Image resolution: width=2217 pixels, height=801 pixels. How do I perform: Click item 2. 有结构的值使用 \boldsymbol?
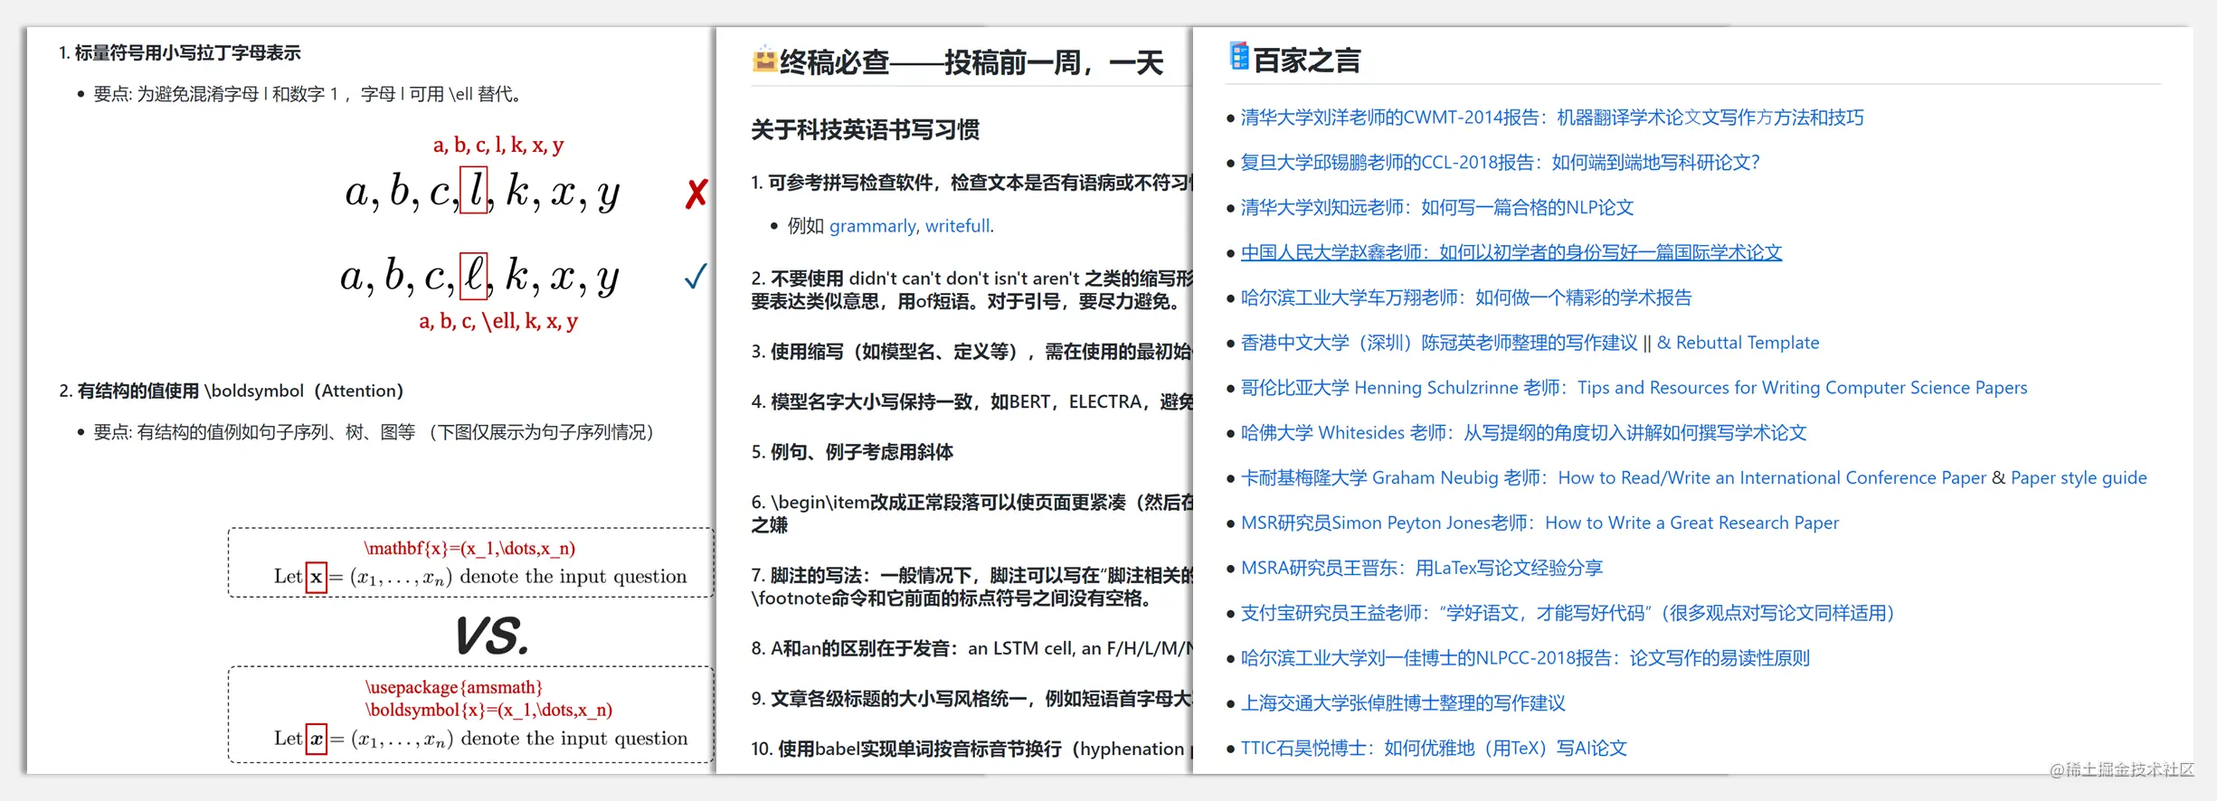(231, 391)
